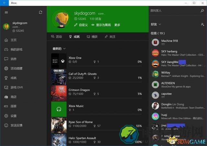Click the SKY JiangWei avatar
Viewport: 207px width, 146px height.
[155, 64]
